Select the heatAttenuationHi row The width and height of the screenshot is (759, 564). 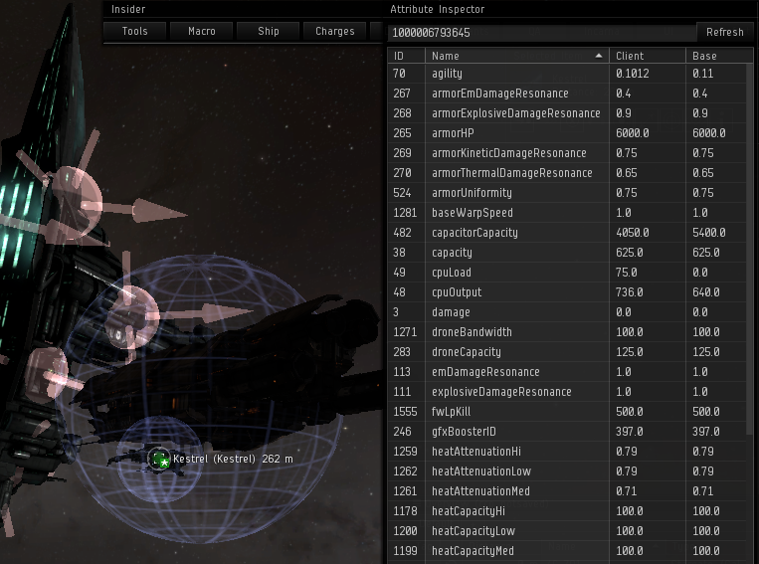(567, 452)
